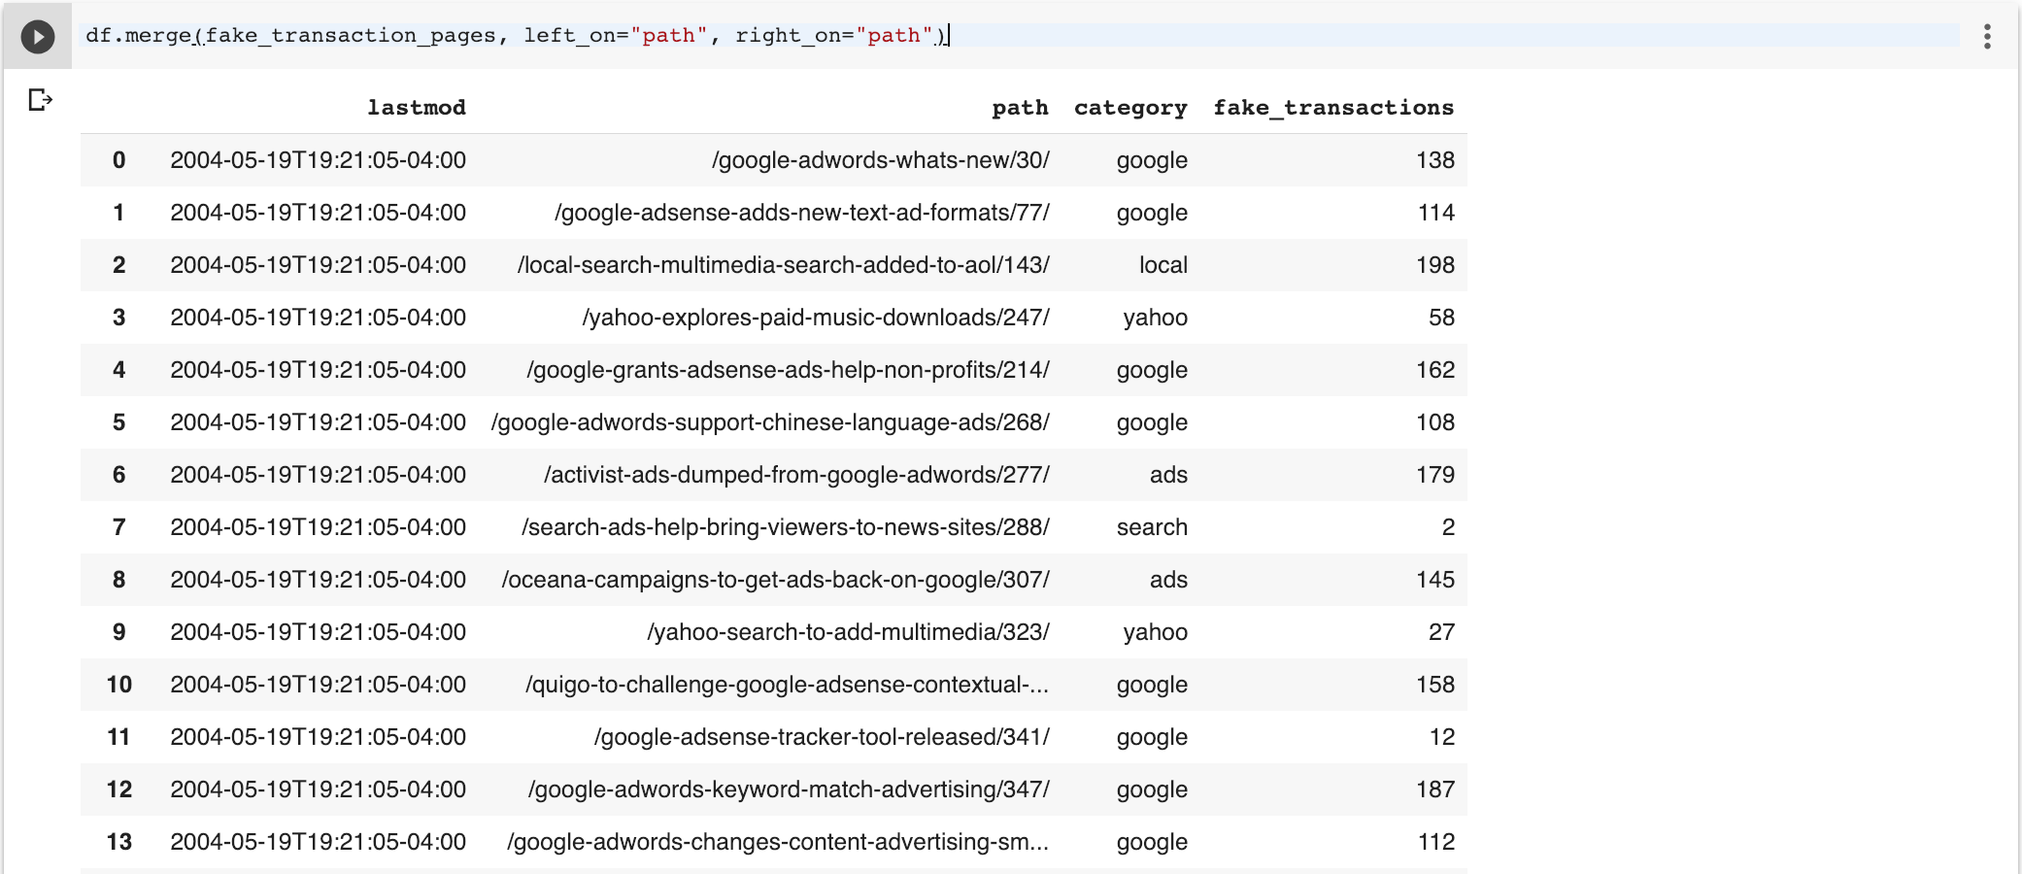Viewport: 2022px width, 874px height.
Task: Click the category column header
Action: (x=1129, y=108)
